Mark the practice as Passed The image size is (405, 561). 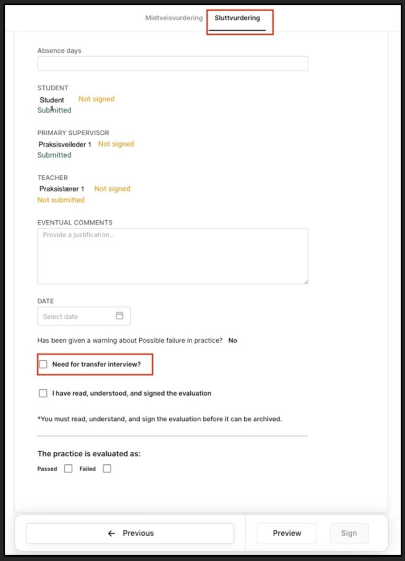(68, 469)
